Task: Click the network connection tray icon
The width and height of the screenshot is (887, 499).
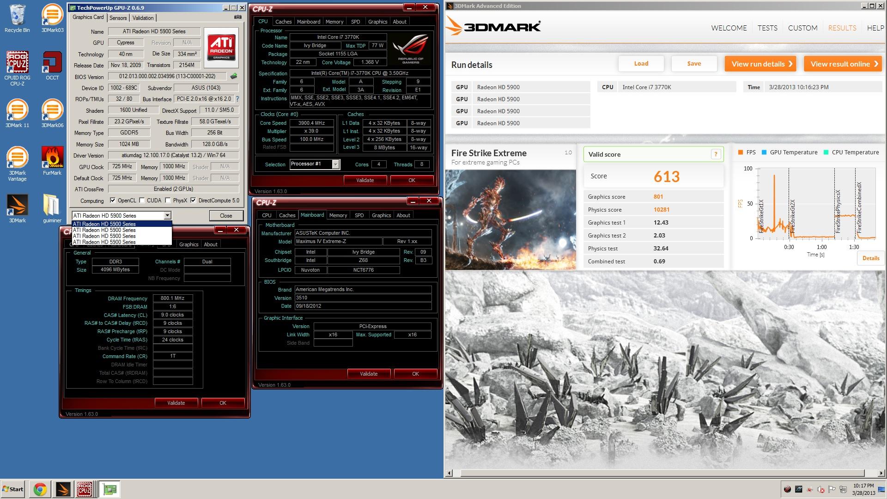Action: (843, 490)
